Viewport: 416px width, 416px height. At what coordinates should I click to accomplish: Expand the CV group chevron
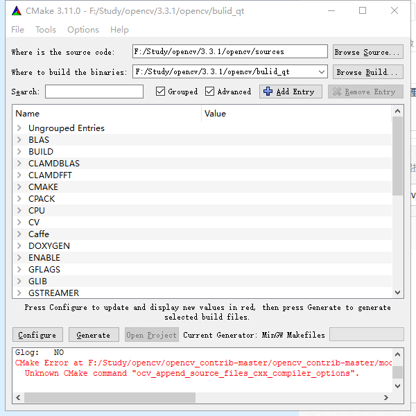tap(19, 223)
